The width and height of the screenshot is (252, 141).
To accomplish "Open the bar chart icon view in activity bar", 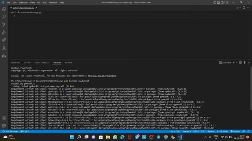I will click(x=4, y=56).
